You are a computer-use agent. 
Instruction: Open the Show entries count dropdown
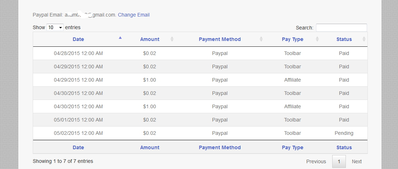(x=55, y=27)
